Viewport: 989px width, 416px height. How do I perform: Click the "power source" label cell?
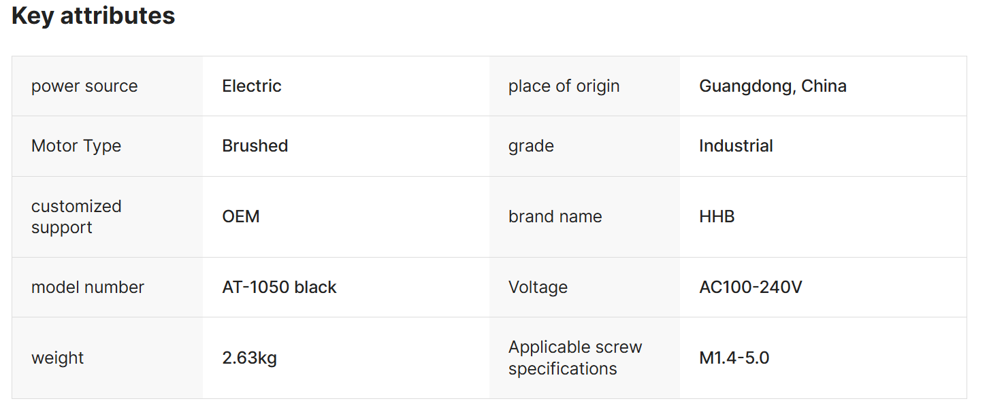84,86
